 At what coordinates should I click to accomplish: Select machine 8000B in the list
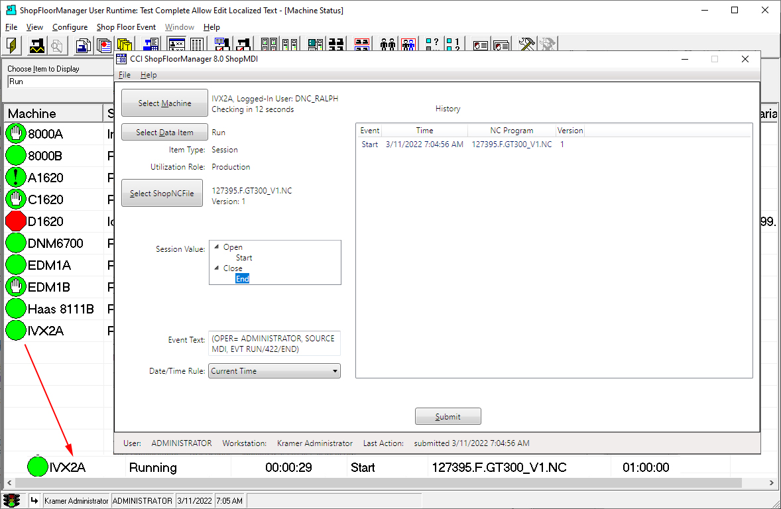[x=45, y=155]
